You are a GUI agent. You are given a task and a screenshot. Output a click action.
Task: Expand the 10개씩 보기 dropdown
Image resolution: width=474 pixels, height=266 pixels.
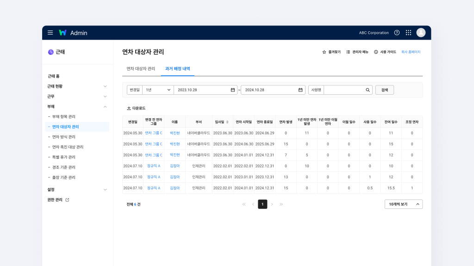pyautogui.click(x=403, y=204)
